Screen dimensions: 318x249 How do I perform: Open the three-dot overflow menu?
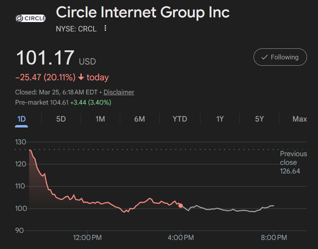(105, 28)
